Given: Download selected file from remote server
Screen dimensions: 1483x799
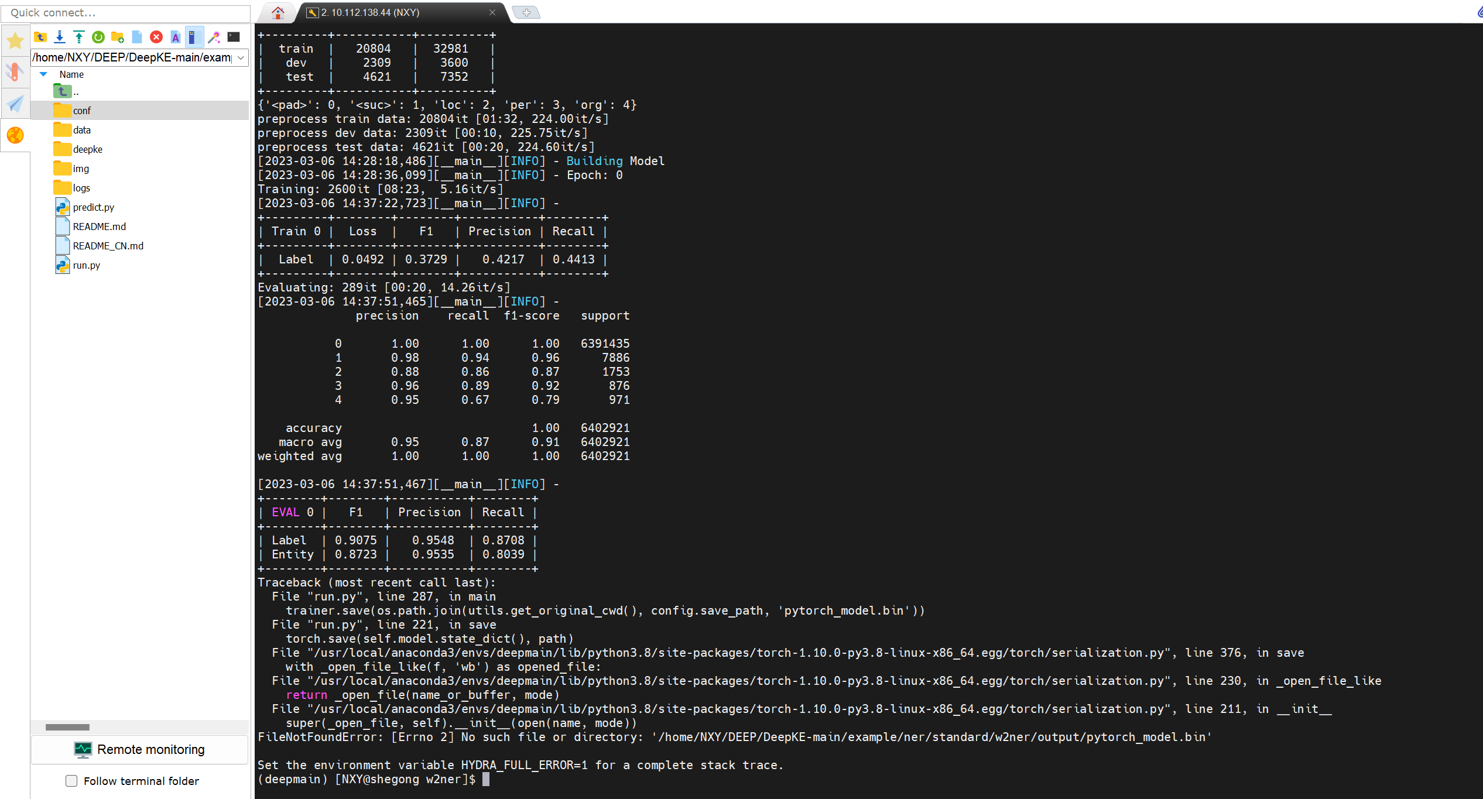Looking at the screenshot, I should coord(59,36).
